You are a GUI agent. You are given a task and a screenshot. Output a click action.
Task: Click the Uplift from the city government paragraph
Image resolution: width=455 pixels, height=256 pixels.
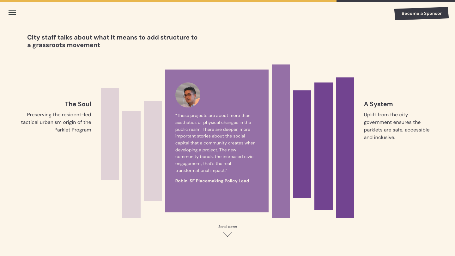point(397,126)
